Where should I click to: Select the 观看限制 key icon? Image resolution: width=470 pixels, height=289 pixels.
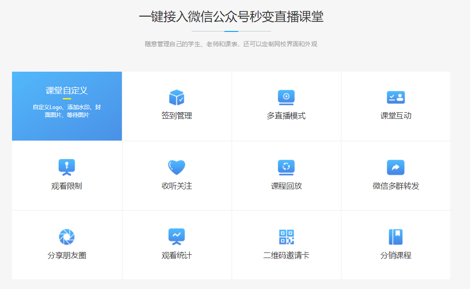point(66,167)
